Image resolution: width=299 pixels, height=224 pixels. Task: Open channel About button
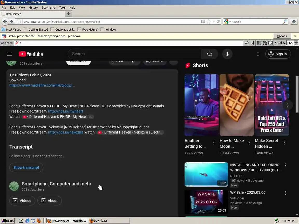(49, 201)
